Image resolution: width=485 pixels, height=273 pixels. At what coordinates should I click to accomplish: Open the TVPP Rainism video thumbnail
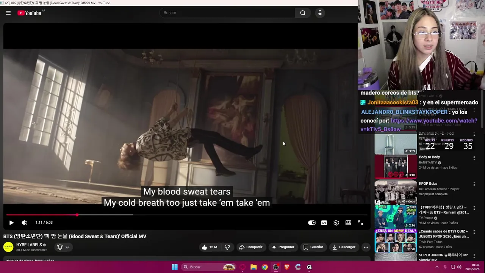pyautogui.click(x=396, y=217)
